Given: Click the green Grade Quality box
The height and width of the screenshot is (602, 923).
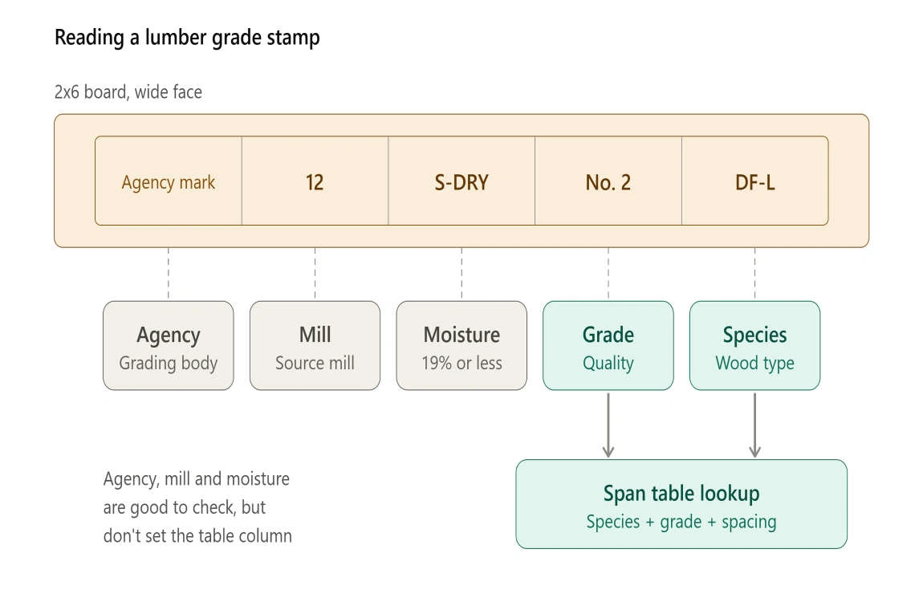Looking at the screenshot, I should [x=608, y=346].
